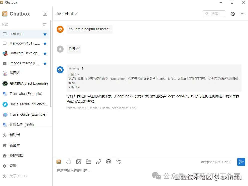The width and height of the screenshot is (248, 186).
Task: Click the user avatar beside 你是谁
Action: pyautogui.click(x=60, y=49)
